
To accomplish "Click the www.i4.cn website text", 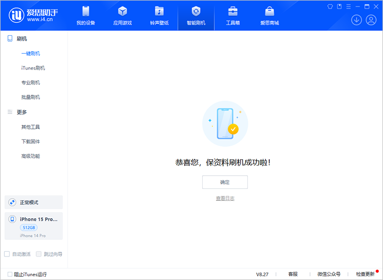I will pyautogui.click(x=40, y=20).
